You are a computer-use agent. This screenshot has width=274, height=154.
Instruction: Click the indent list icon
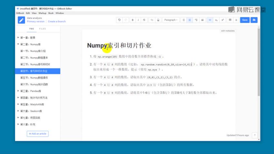(x=196, y=20)
